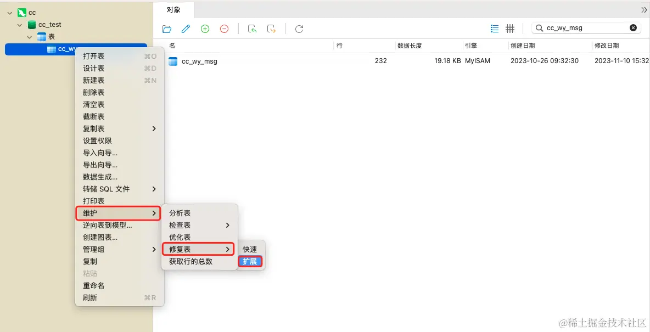
Task: Choose 新建表 from the context menu
Action: tap(120, 80)
